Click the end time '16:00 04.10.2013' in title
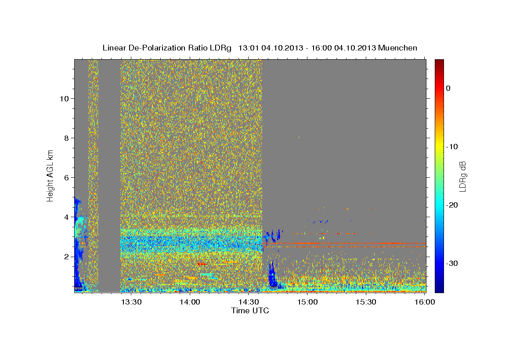 coord(343,48)
